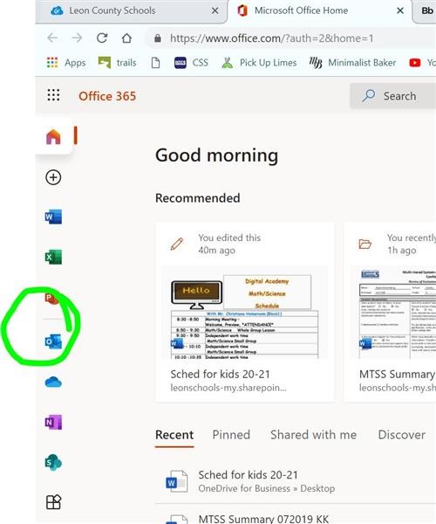This screenshot has width=436, height=524.
Task: Open the Pick Up Limes bookmark
Action: click(259, 63)
